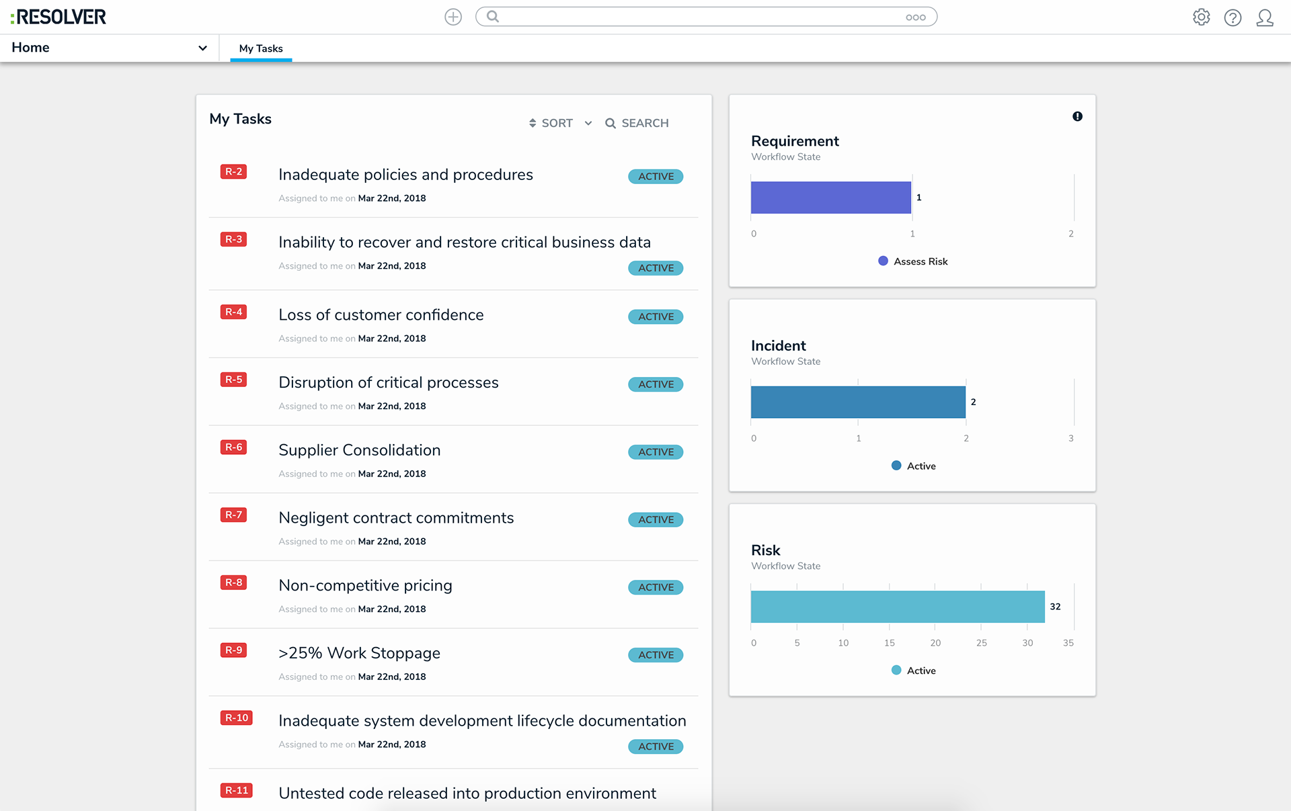Click into the top global search field
Image resolution: width=1291 pixels, height=811 pixels.
point(699,17)
